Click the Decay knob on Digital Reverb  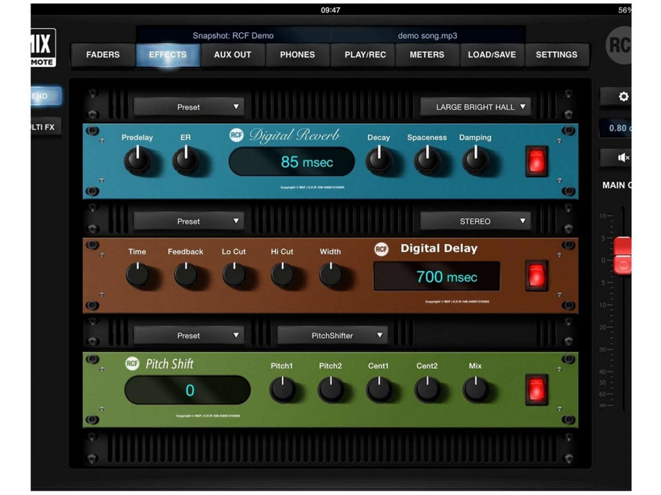(x=379, y=161)
